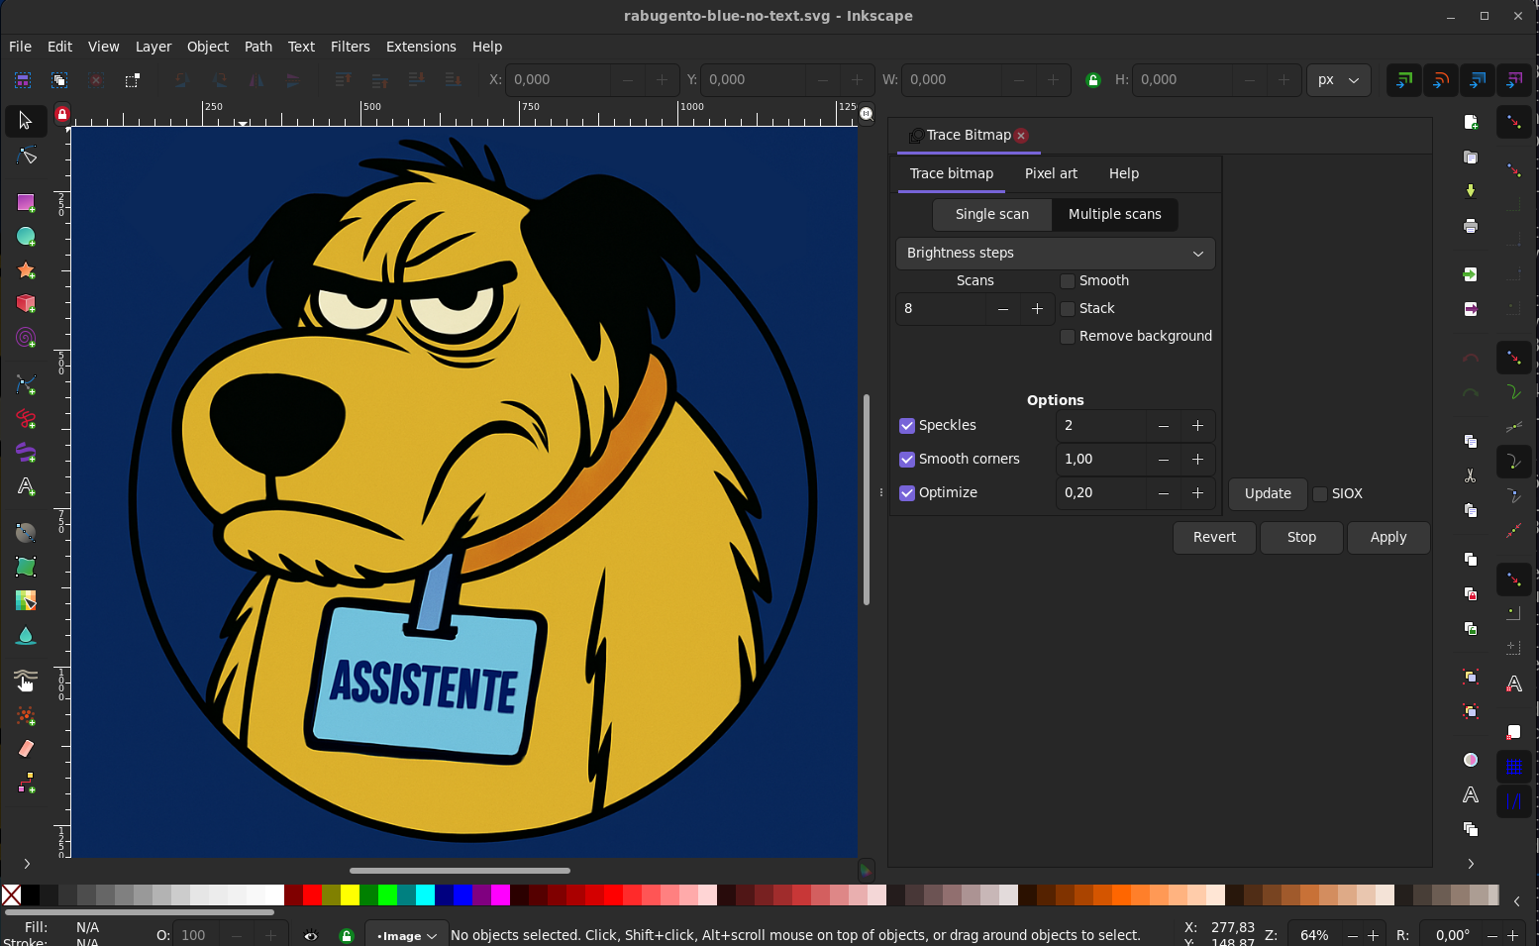Select the Rectangle tool
Screen dimensions: 1539x946
(26, 202)
